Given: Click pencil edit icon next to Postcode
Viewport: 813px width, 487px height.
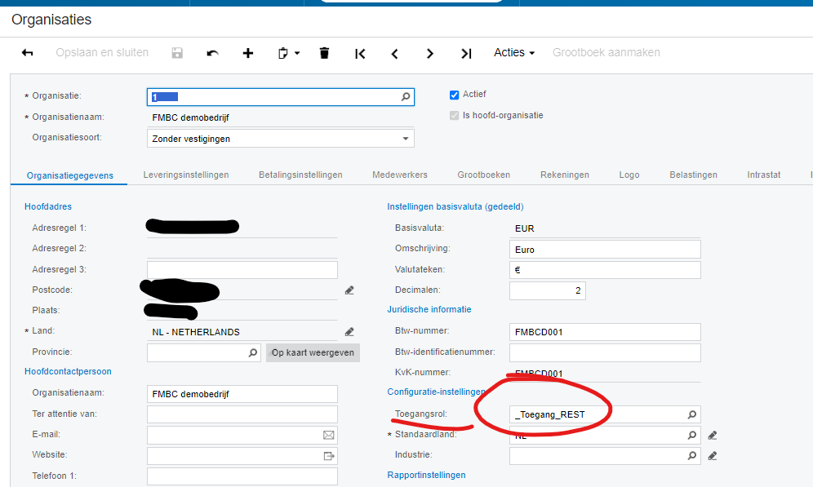Looking at the screenshot, I should [x=349, y=290].
